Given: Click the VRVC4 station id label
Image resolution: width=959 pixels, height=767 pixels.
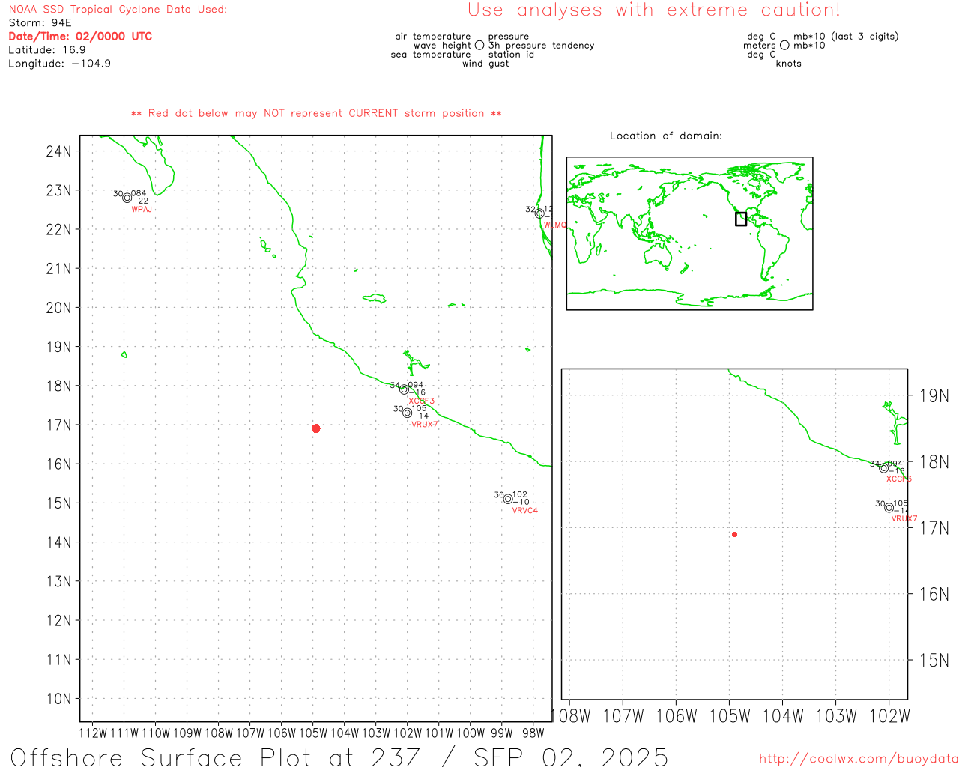Looking at the screenshot, I should pyautogui.click(x=524, y=511).
